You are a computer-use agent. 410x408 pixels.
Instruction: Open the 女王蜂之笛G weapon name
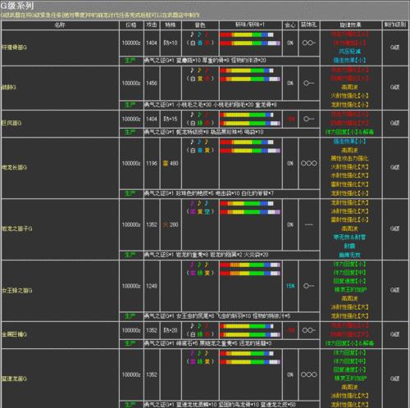pos(16,290)
